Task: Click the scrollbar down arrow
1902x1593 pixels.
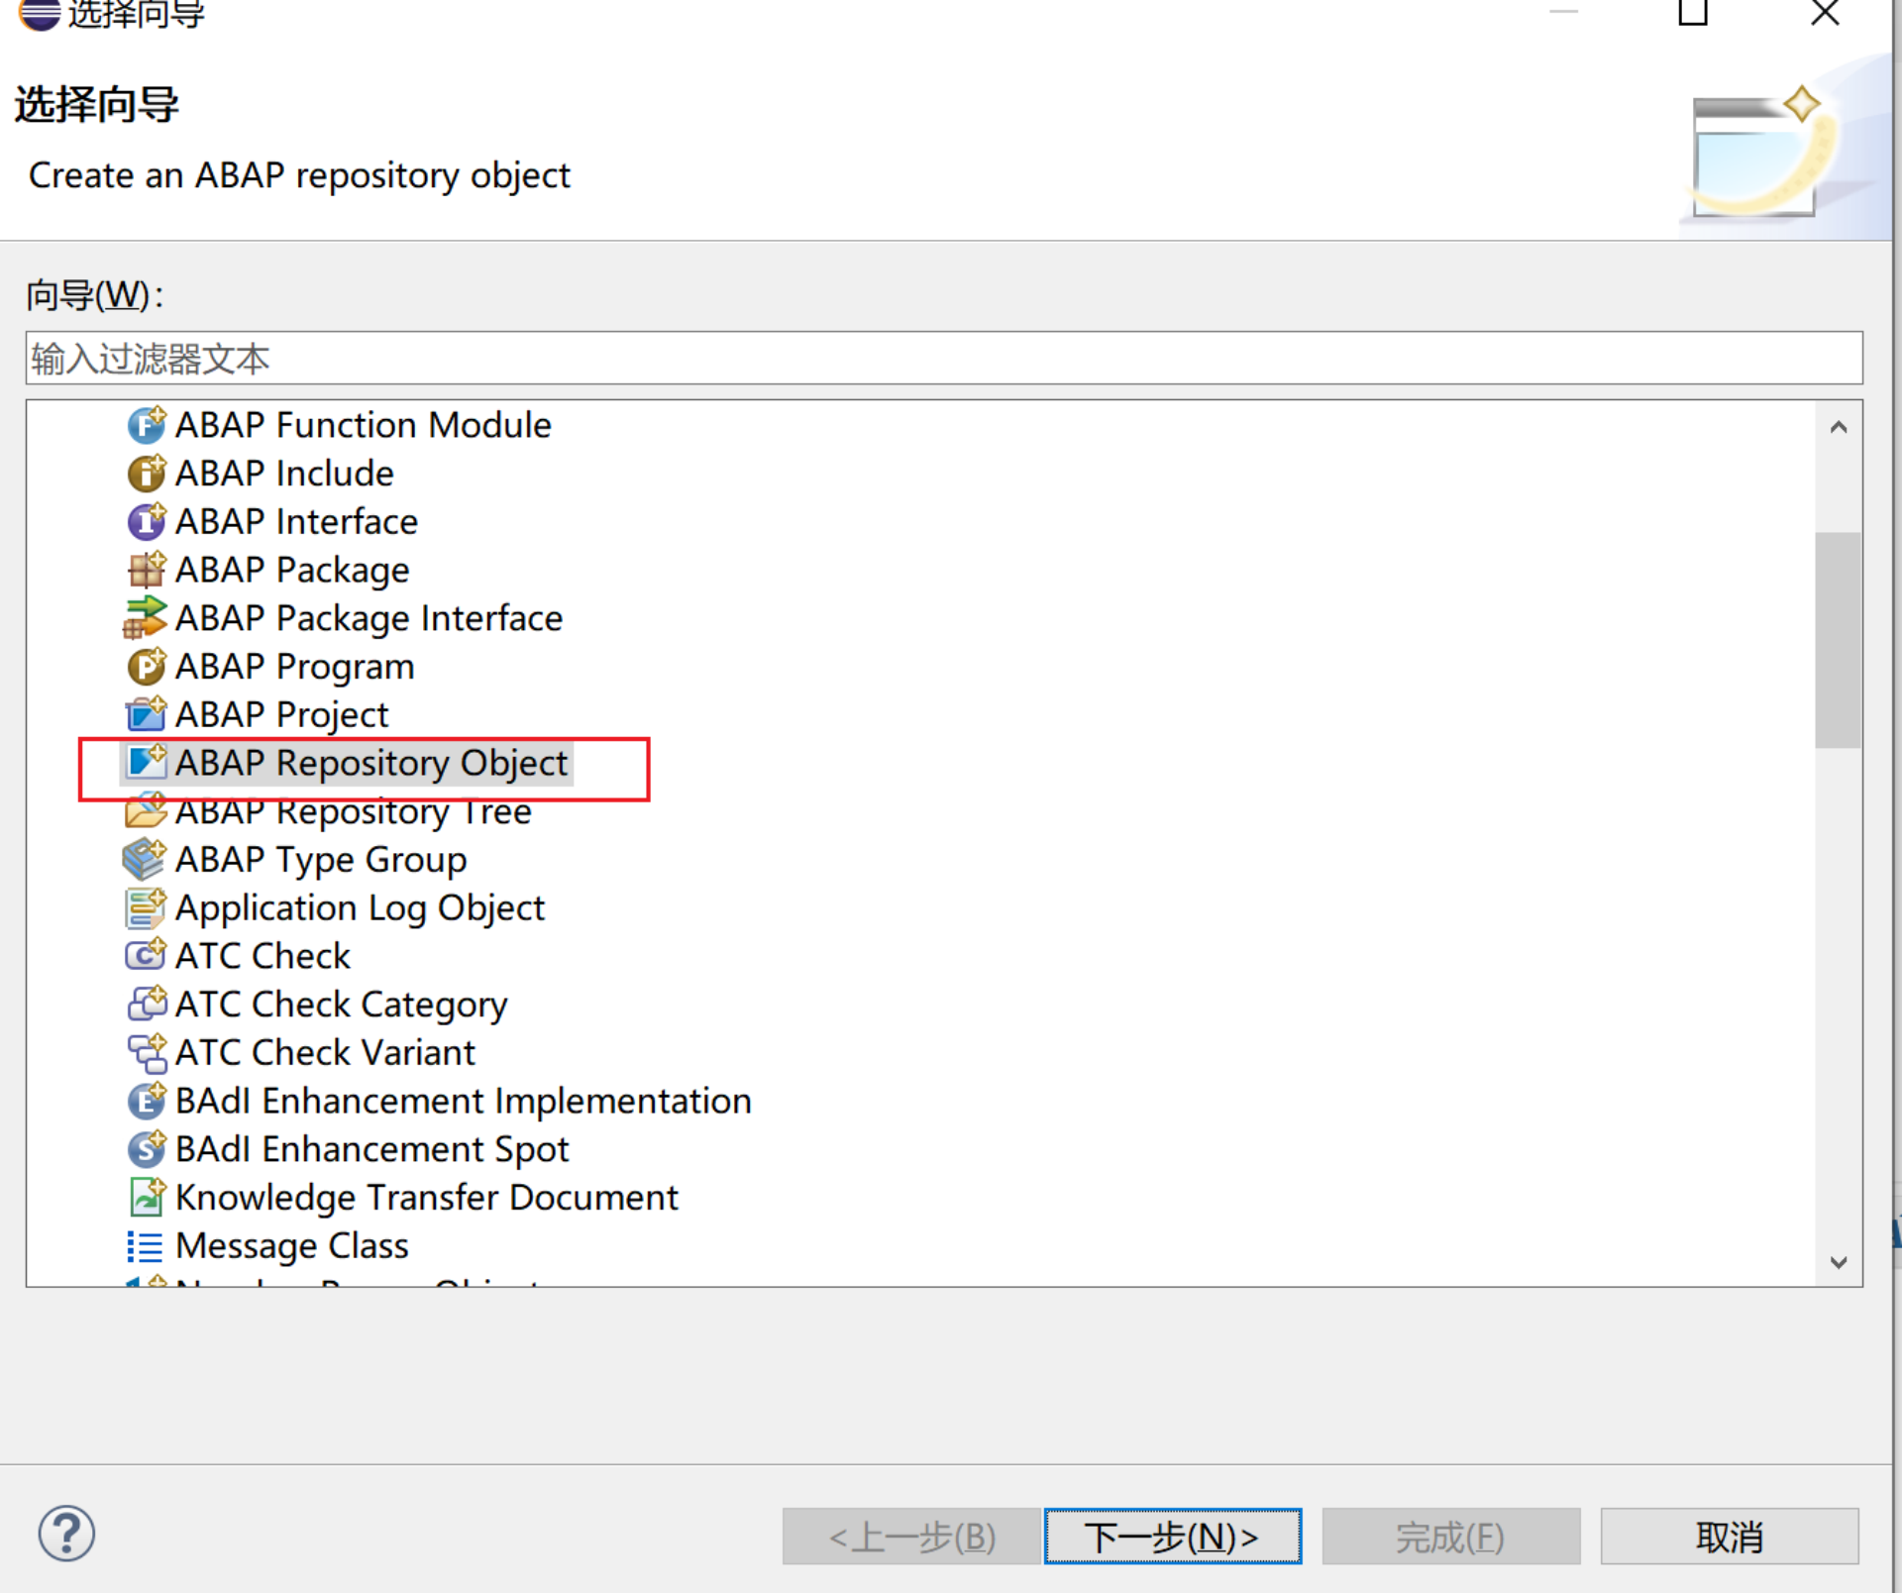Action: click(1839, 1262)
